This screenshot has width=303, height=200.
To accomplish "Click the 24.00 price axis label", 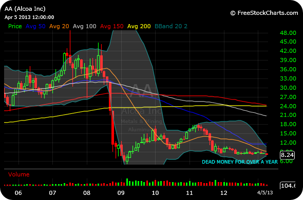I will click(x=288, y=106).
